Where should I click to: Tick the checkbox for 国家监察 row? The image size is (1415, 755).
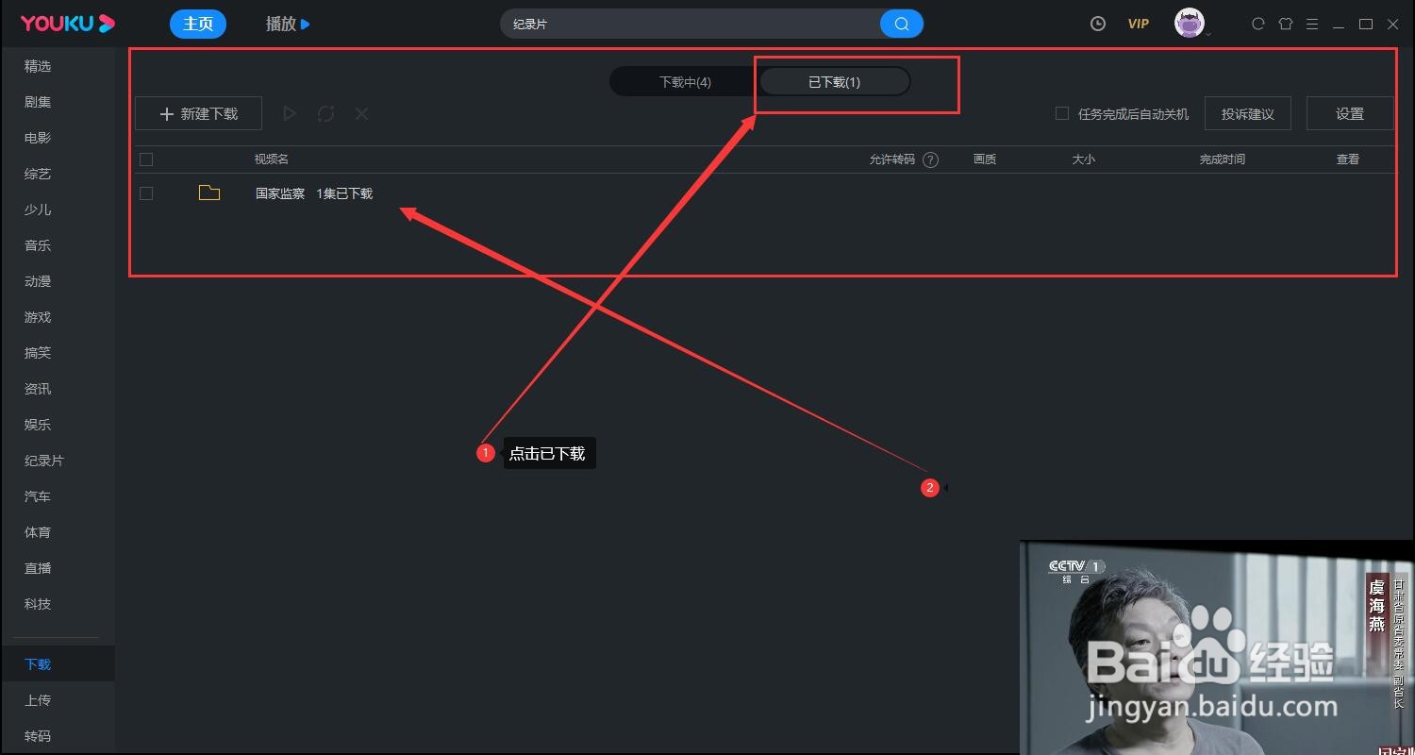[x=146, y=193]
